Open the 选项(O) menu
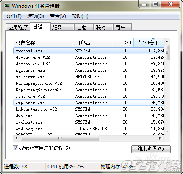Viewport: 183px width, 174px height. (35, 16)
